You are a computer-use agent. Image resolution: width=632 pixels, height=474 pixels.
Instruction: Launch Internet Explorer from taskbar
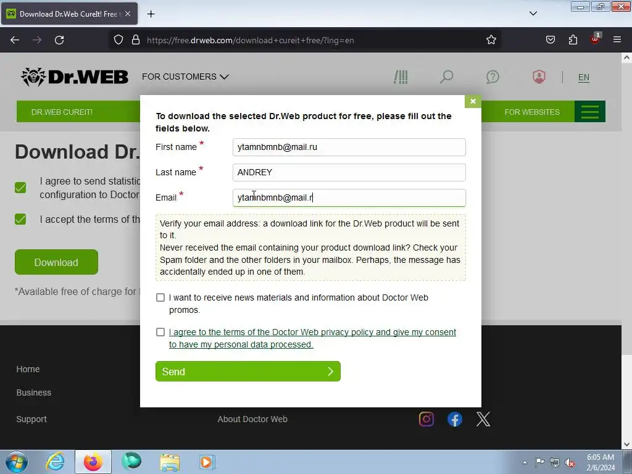point(55,462)
